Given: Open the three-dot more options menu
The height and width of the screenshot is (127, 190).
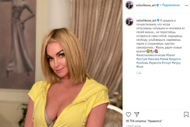Looking at the screenshot, I should tap(186, 5).
